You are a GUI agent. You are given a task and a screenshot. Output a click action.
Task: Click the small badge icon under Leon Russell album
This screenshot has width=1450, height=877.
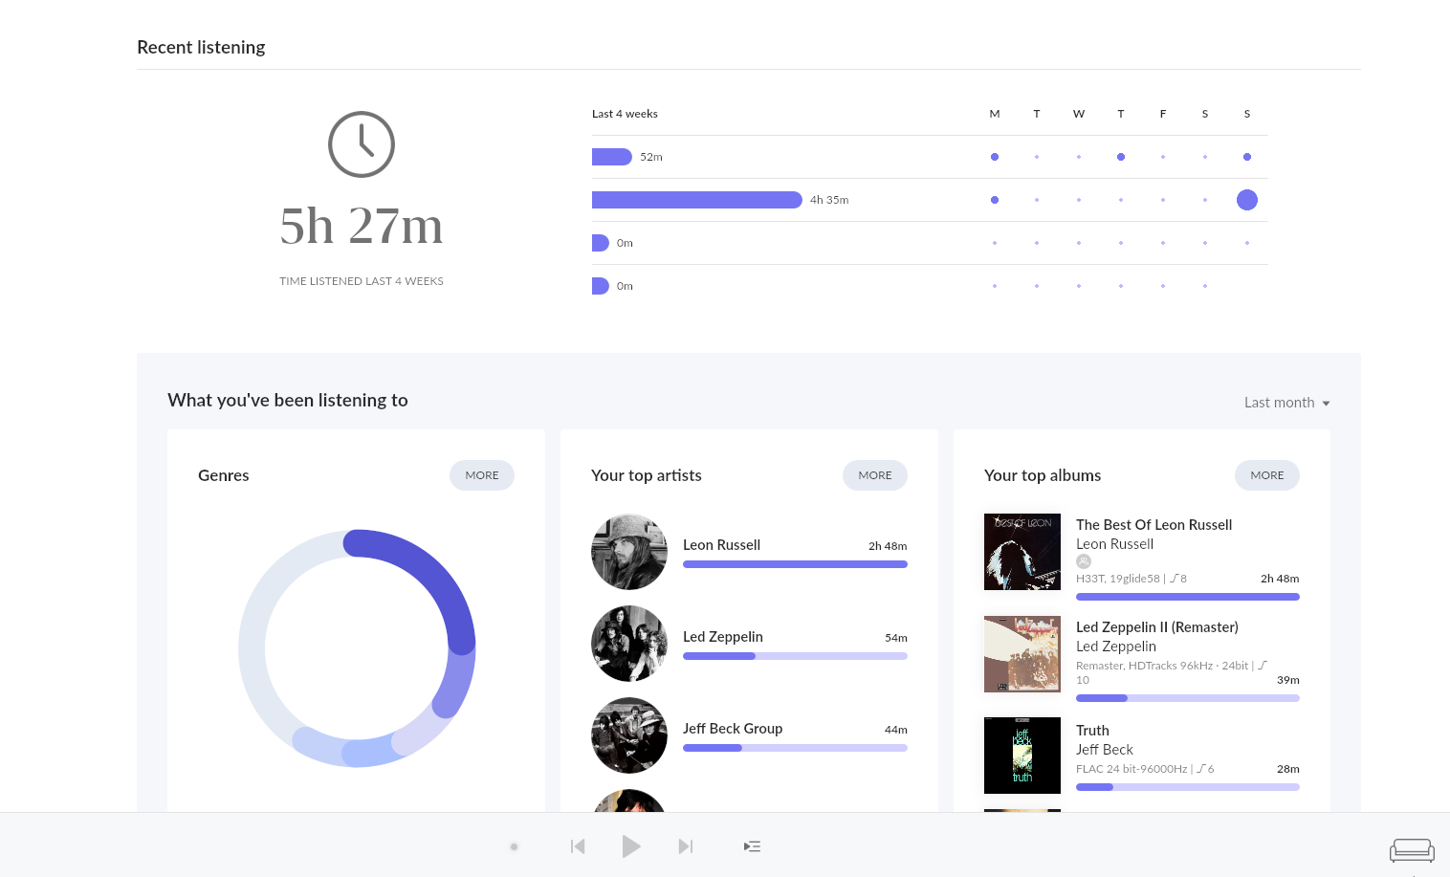click(x=1084, y=561)
